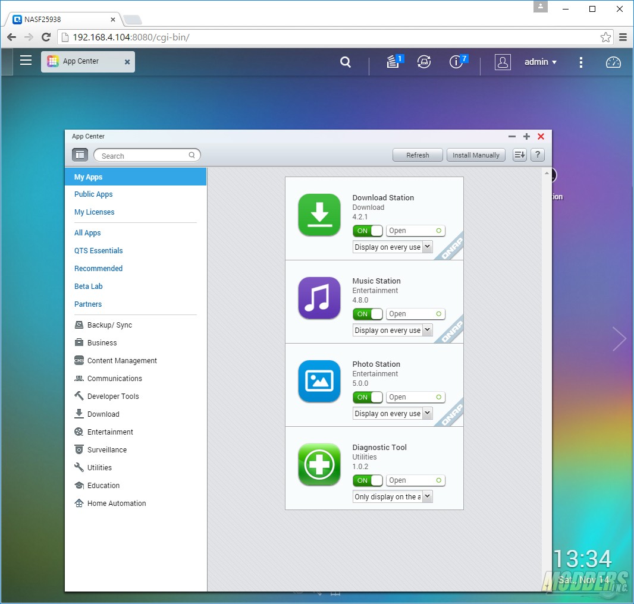Close the App Center taskbar tab
This screenshot has height=604, width=634.
(x=127, y=62)
